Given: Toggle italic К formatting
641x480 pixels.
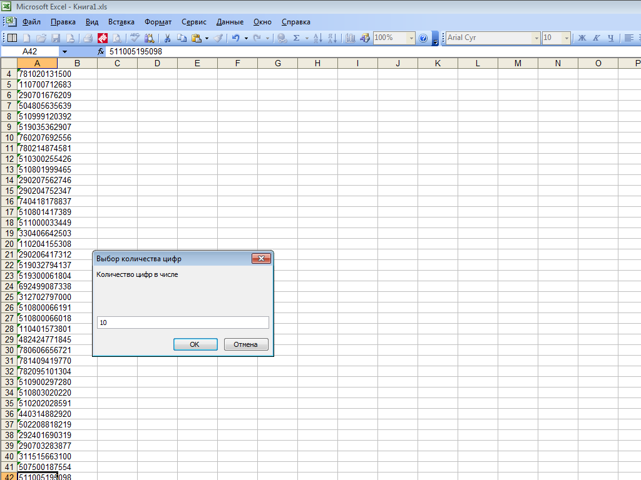Looking at the screenshot, I should click(597, 38).
